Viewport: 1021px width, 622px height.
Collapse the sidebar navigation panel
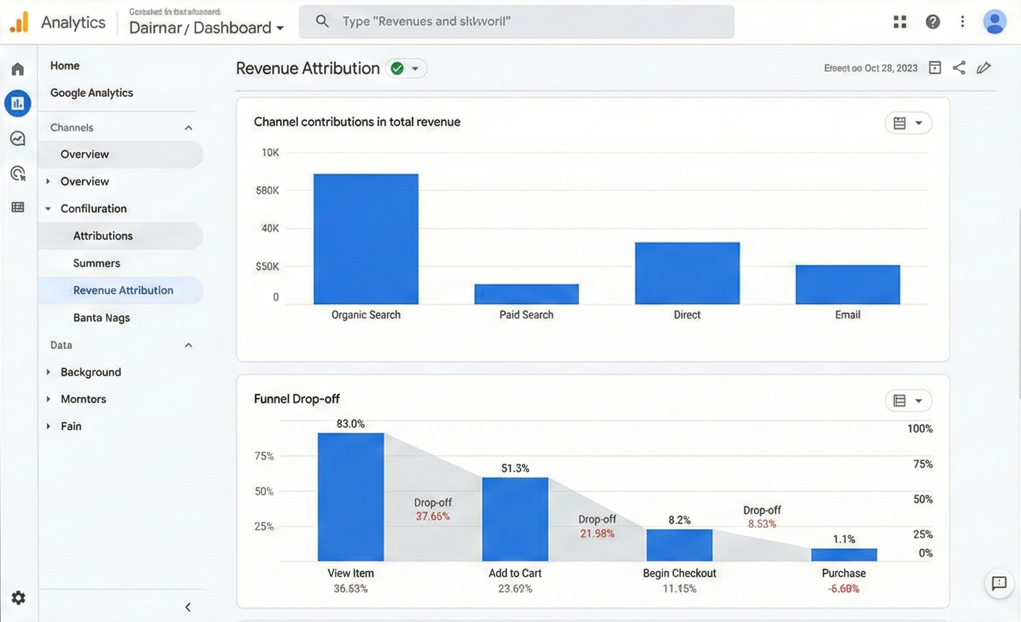(188, 607)
